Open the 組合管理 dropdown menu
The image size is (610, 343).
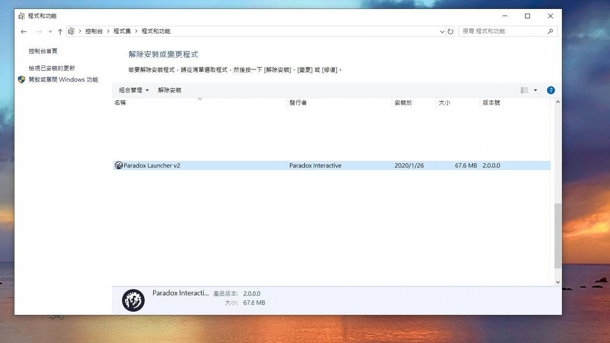(x=133, y=90)
